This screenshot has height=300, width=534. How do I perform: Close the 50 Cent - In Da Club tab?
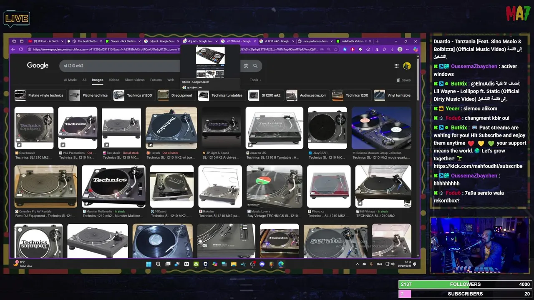63,41
